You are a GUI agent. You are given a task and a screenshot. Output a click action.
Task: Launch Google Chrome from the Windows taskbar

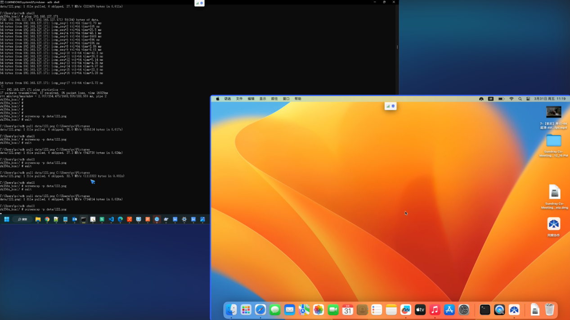pos(47,219)
